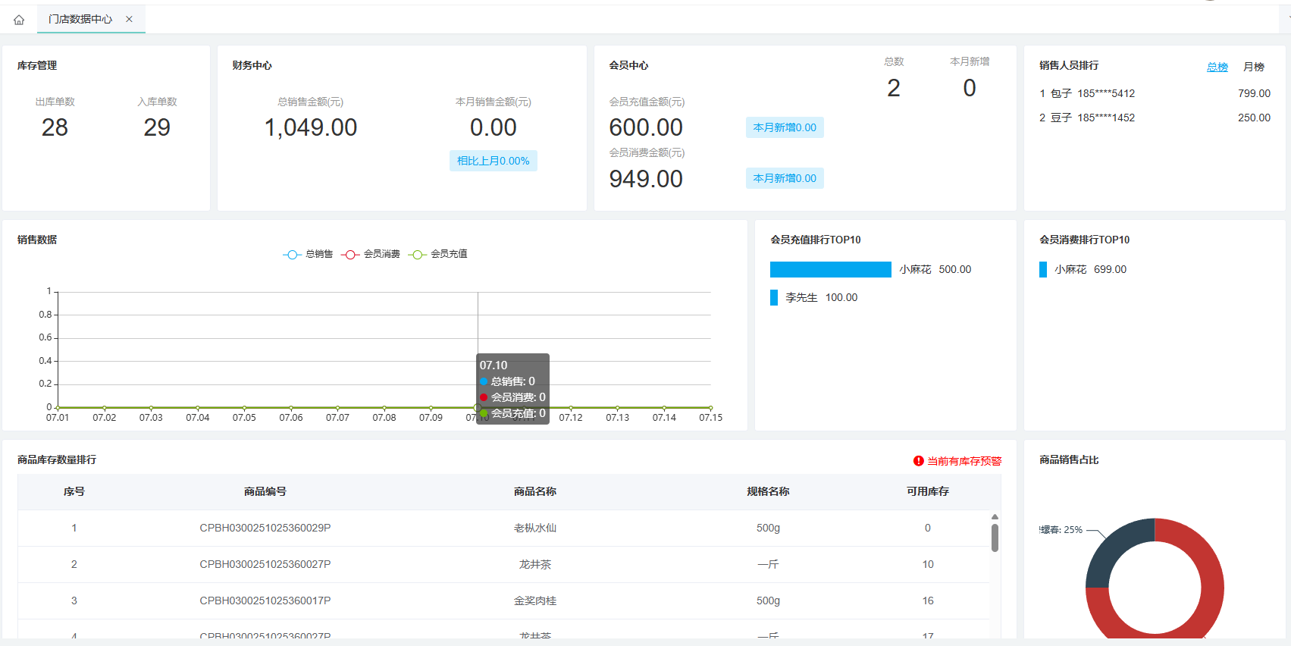Screen dimensions: 1291x646
Task: Toggle the 会员消费 legend series
Action: (371, 254)
